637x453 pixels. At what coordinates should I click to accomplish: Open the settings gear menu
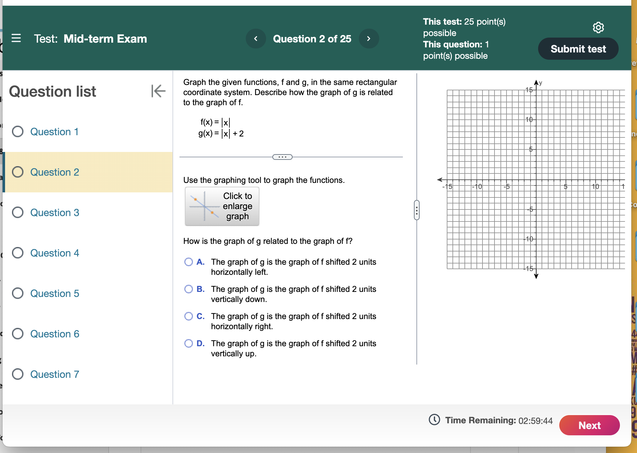tap(599, 27)
